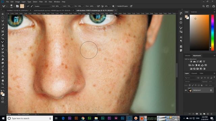216x121 pixels.
Task: Click the rainbow hue slider in Color panel
Action: click(x=213, y=33)
